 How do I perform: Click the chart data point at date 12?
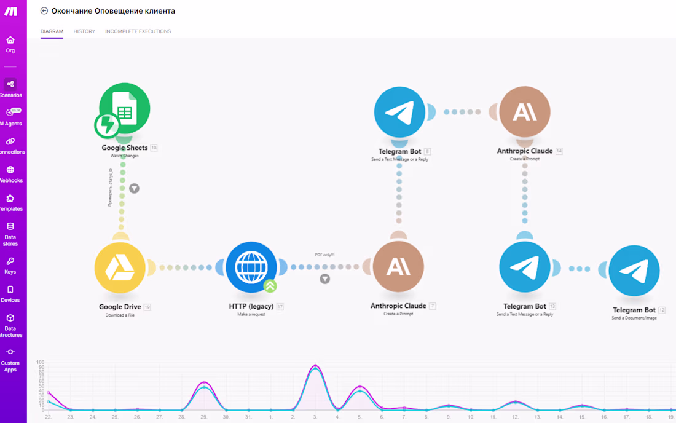tap(515, 402)
